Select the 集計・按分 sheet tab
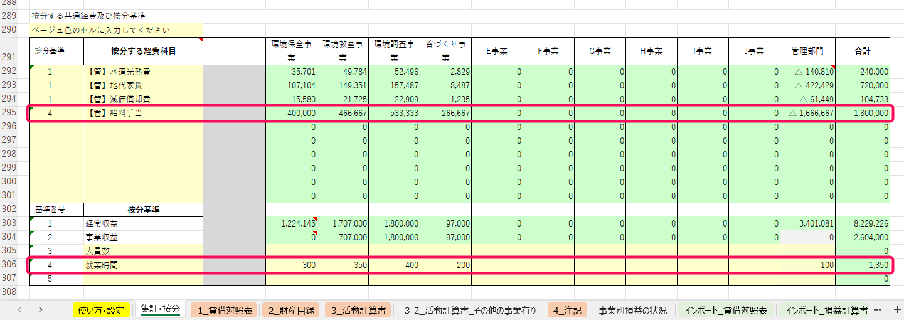 [160, 309]
